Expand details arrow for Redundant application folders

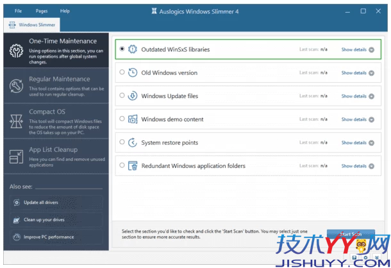pos(372,166)
